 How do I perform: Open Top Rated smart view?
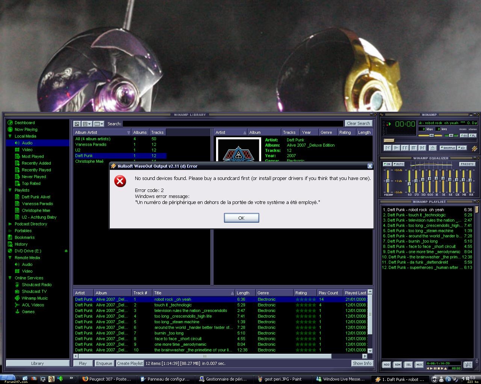click(x=31, y=183)
